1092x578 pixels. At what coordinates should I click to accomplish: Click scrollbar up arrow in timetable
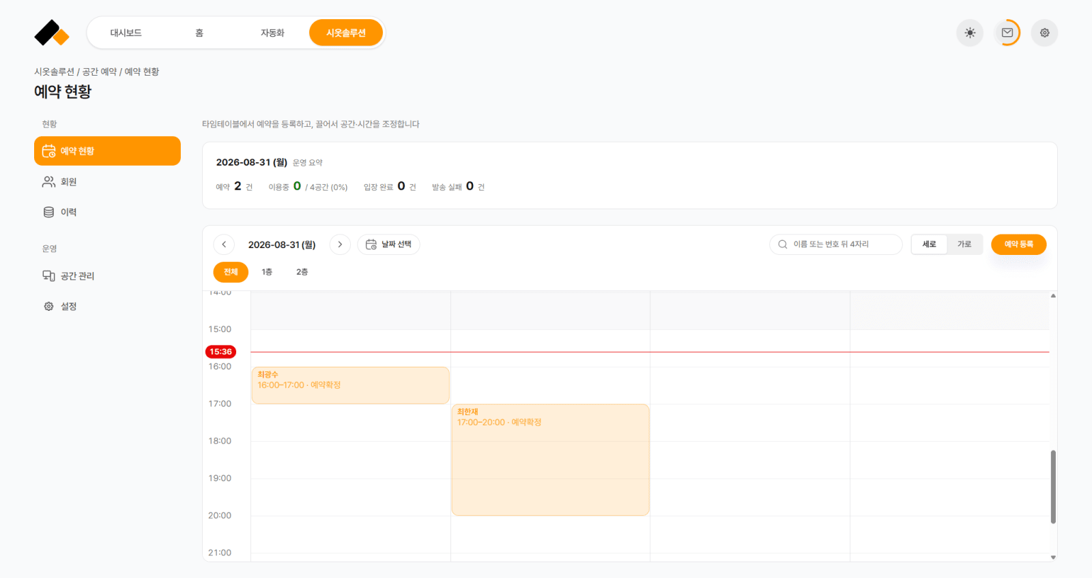point(1053,296)
